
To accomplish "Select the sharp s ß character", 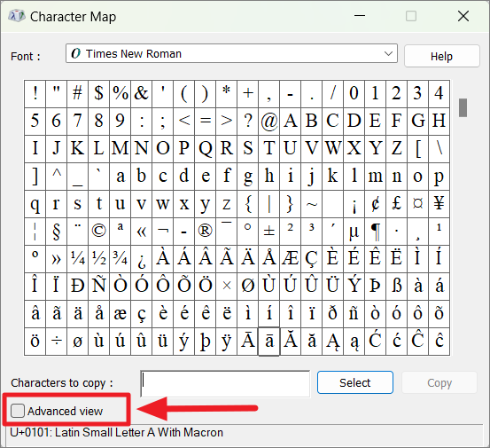I will (396, 287).
